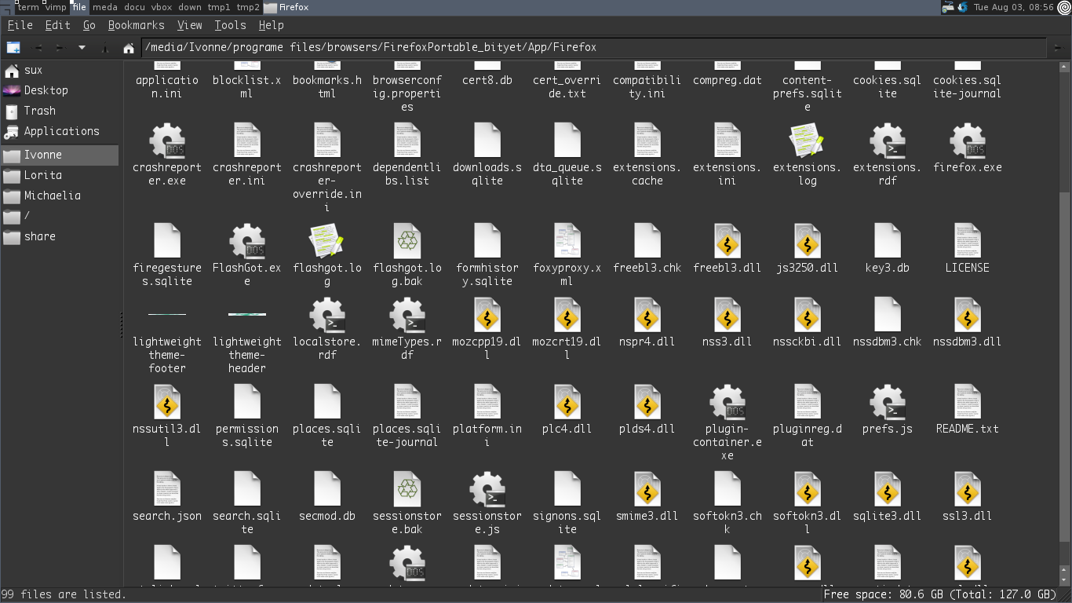Select the localstore.rdf file icon
The image size is (1072, 603).
(327, 315)
